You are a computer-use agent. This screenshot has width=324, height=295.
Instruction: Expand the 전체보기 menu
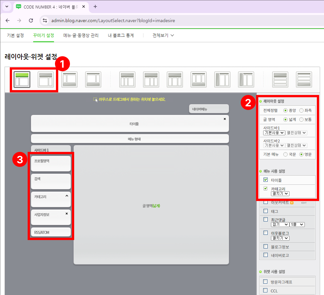pos(163,35)
